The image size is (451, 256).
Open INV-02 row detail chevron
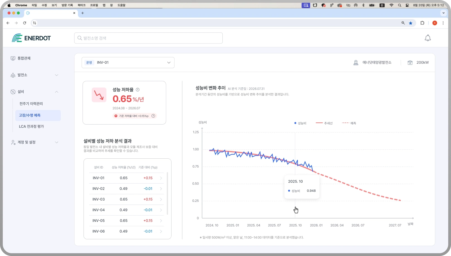click(161, 189)
